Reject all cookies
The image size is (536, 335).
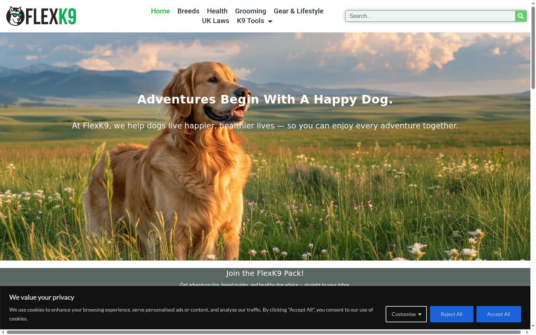click(x=452, y=314)
